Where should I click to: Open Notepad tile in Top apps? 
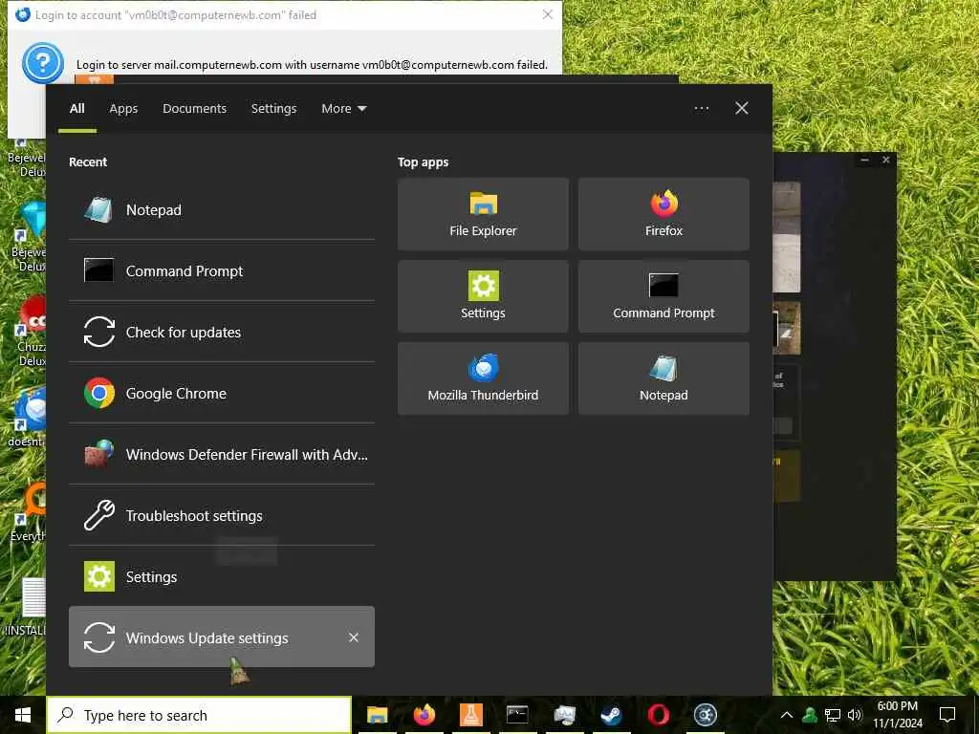tap(664, 378)
